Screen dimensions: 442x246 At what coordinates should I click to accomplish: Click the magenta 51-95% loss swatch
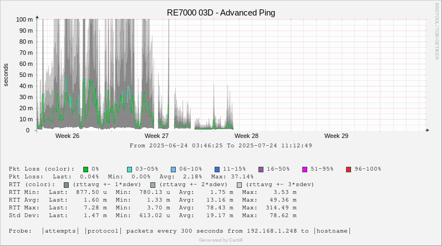(304, 169)
